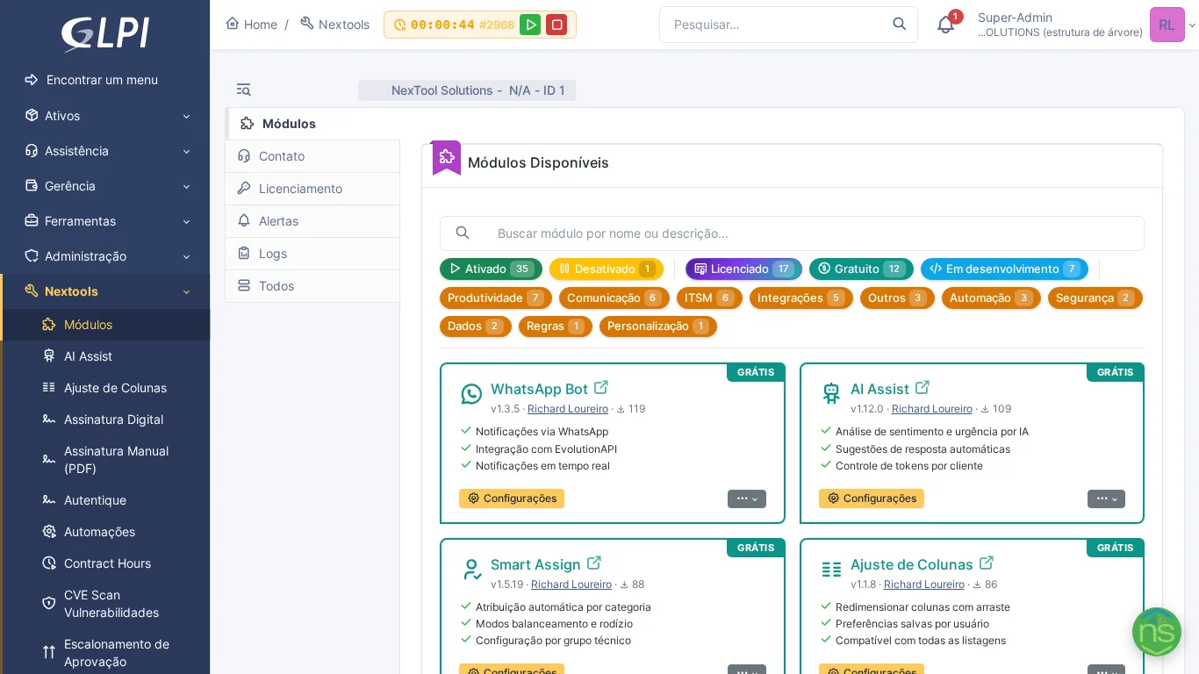Collapse the Nextools menu
The image size is (1199, 674).
point(105,291)
